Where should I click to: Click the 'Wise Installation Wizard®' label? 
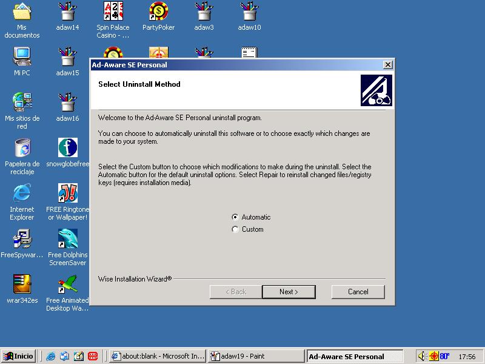pyautogui.click(x=135, y=279)
